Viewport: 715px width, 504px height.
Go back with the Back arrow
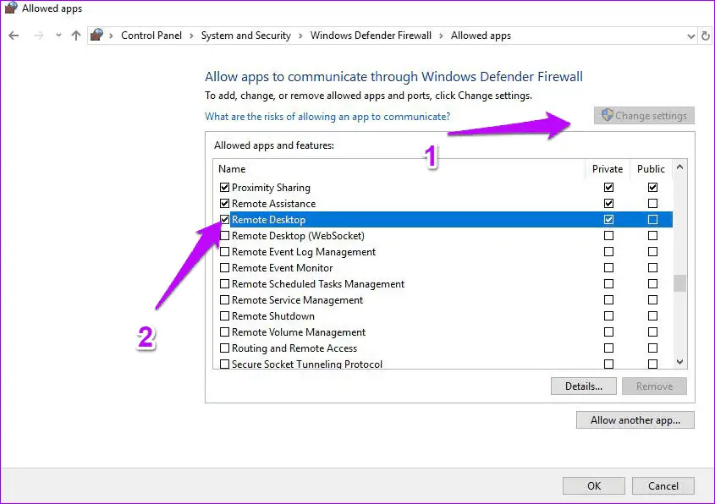coord(14,36)
